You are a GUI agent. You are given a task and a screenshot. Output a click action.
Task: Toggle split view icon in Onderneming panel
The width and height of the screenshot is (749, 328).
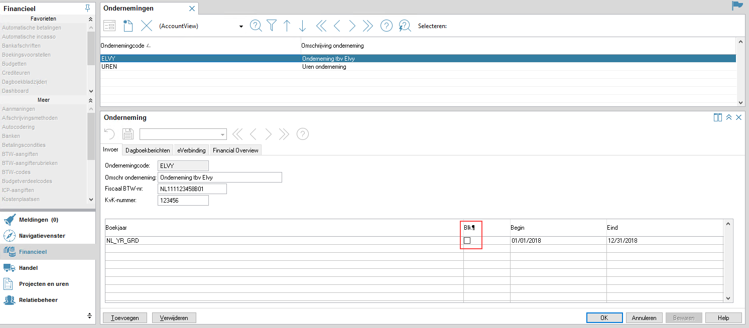[717, 117]
